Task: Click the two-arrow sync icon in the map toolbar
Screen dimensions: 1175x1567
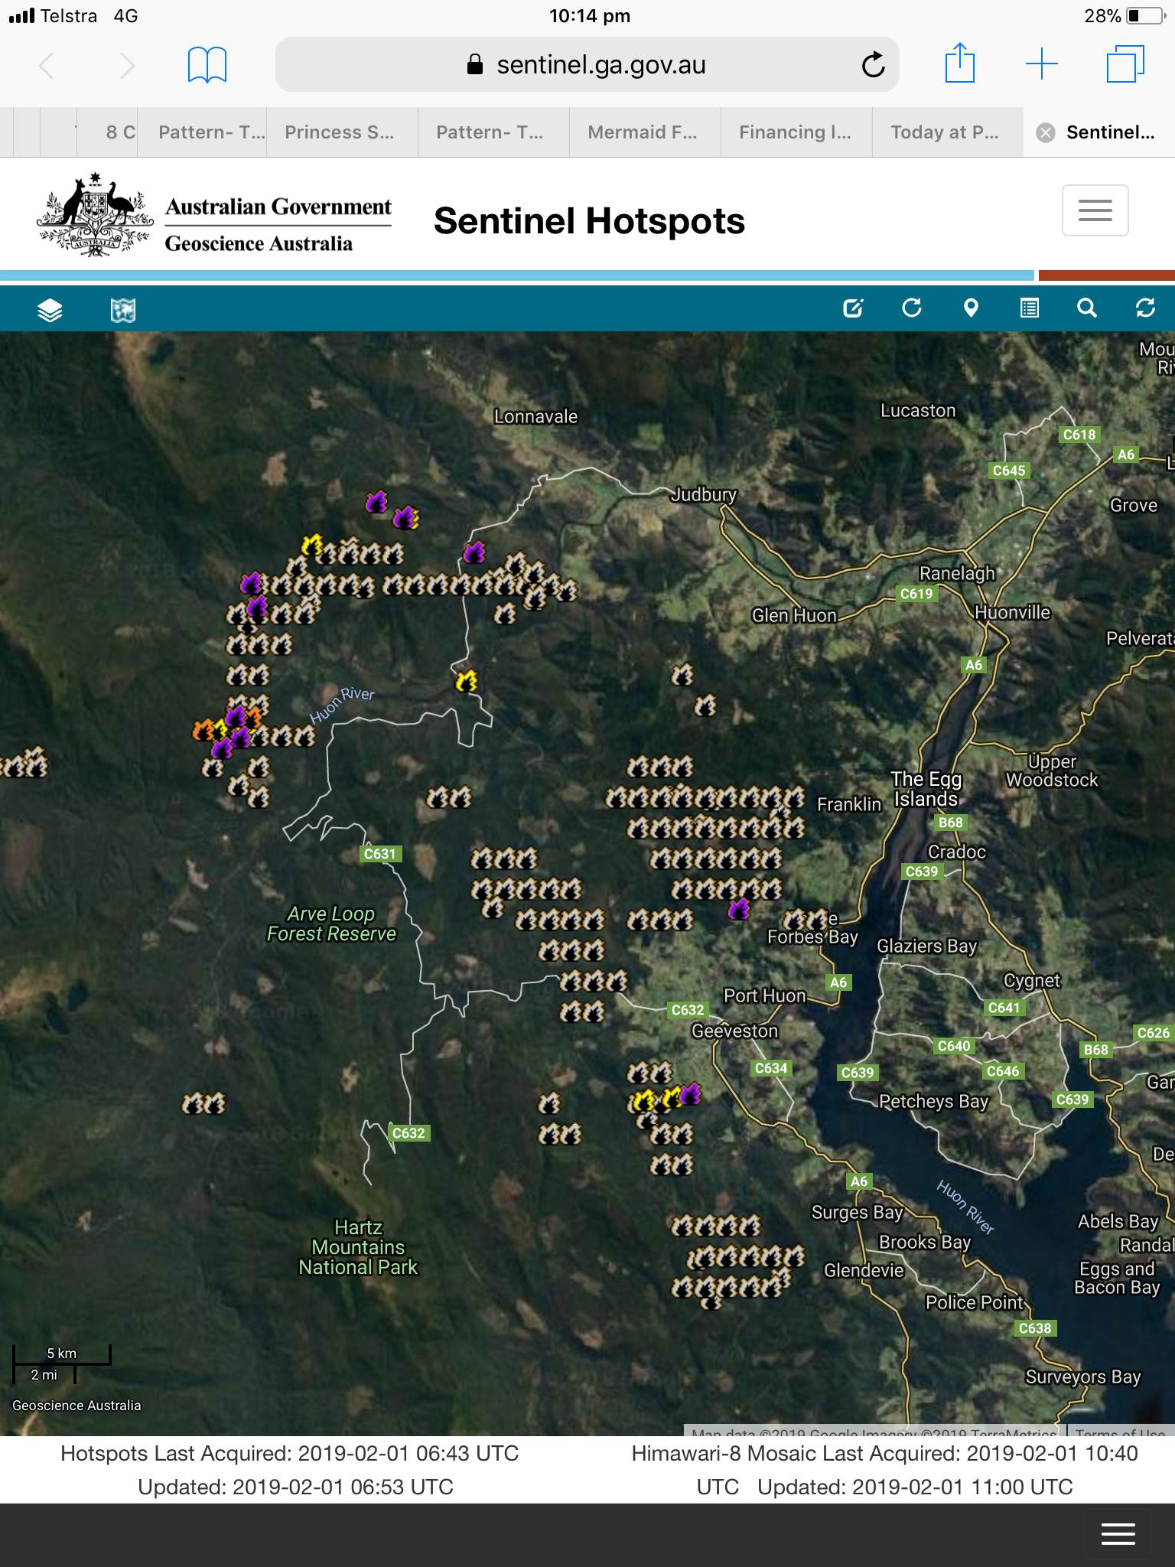Action: (x=1145, y=308)
